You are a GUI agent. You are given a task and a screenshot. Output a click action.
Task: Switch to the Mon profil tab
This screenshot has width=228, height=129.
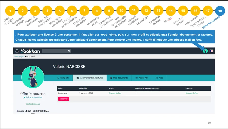click(x=63, y=78)
